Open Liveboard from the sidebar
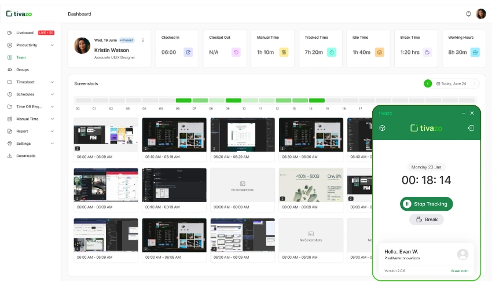The width and height of the screenshot is (492, 286). pyautogui.click(x=25, y=33)
